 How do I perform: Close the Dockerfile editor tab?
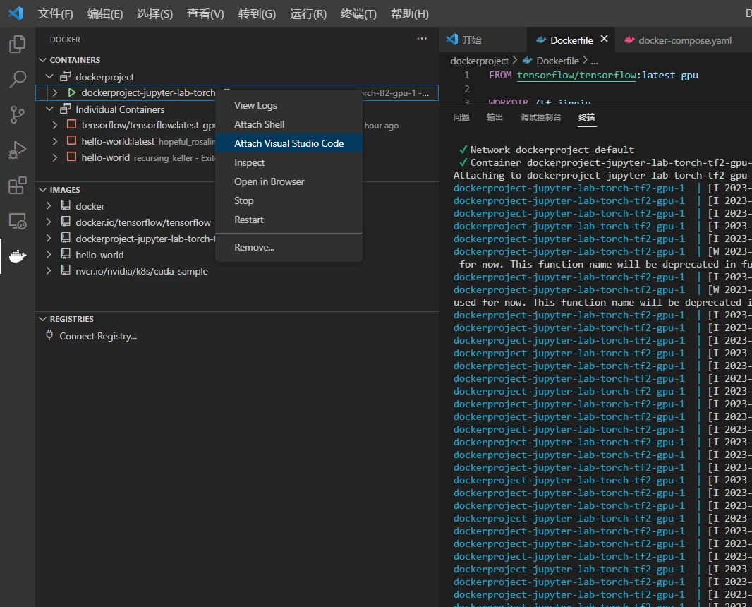[605, 39]
